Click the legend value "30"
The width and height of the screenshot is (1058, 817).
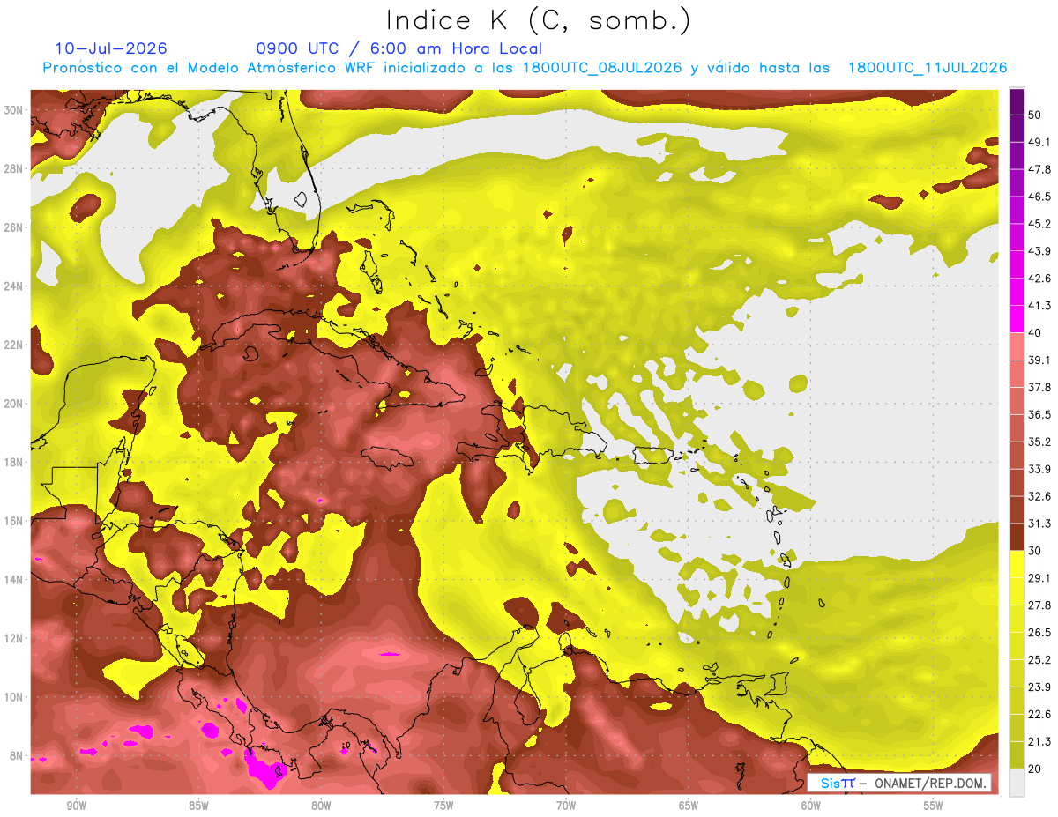tap(1035, 551)
